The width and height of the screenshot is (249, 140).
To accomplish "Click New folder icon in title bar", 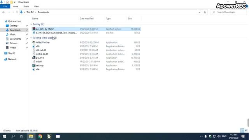I will pos(11,2).
